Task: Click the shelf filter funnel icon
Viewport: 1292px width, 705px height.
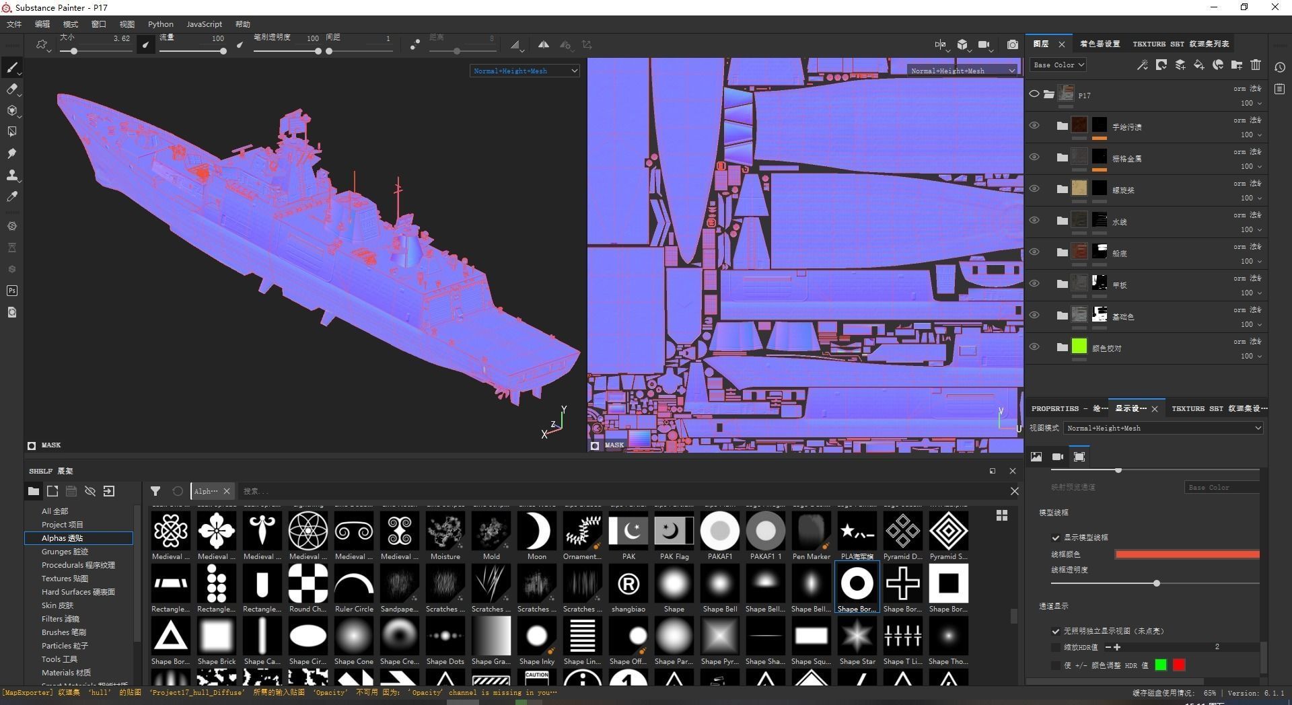Action: click(155, 491)
